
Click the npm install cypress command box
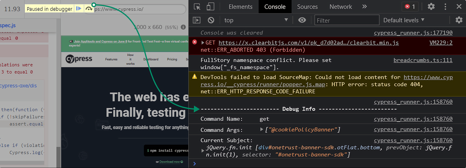[166, 150]
